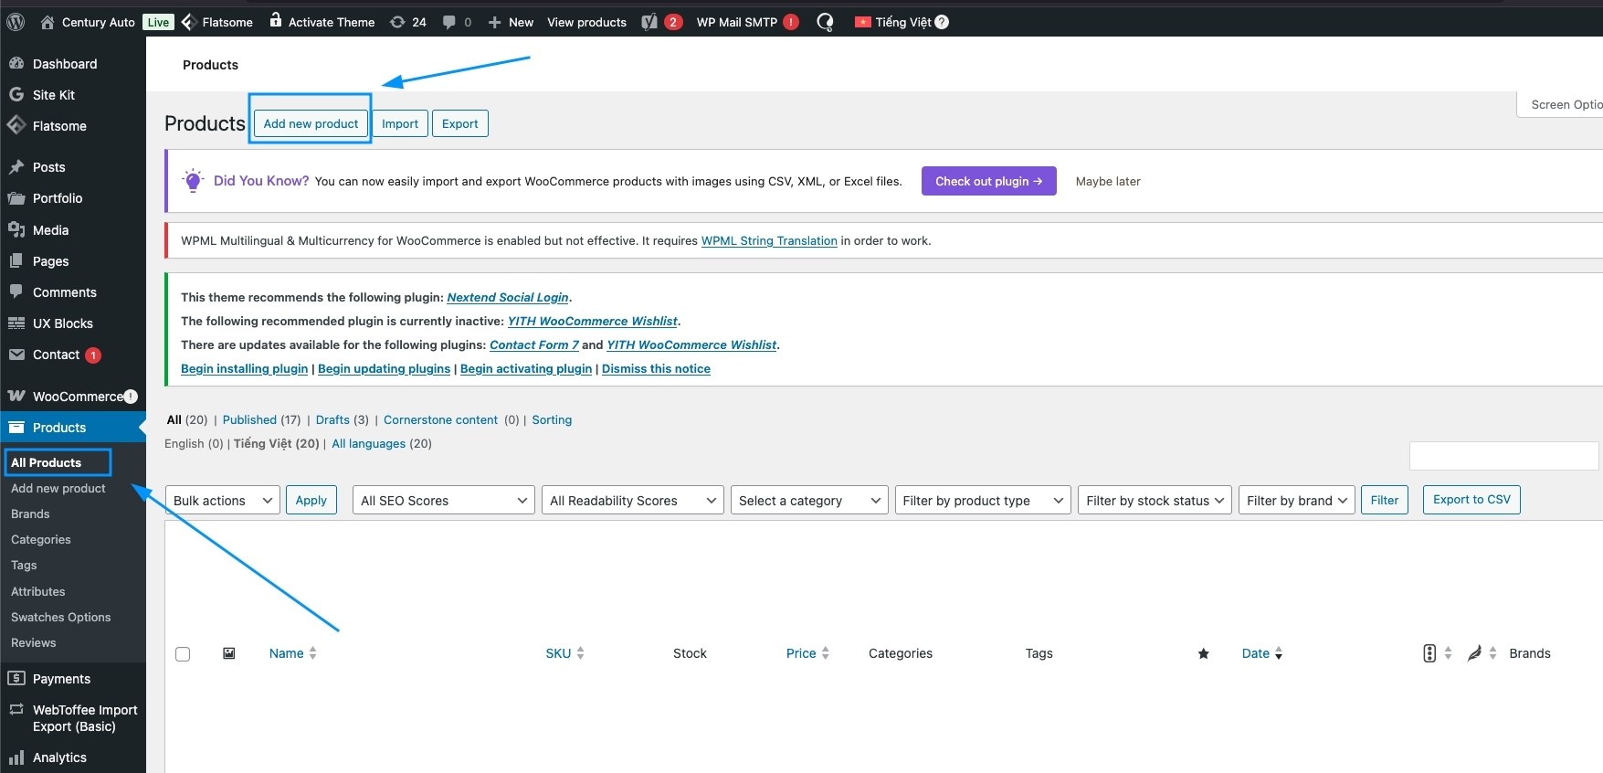
Task: Click the updates icon showing 24
Action: click(398, 22)
